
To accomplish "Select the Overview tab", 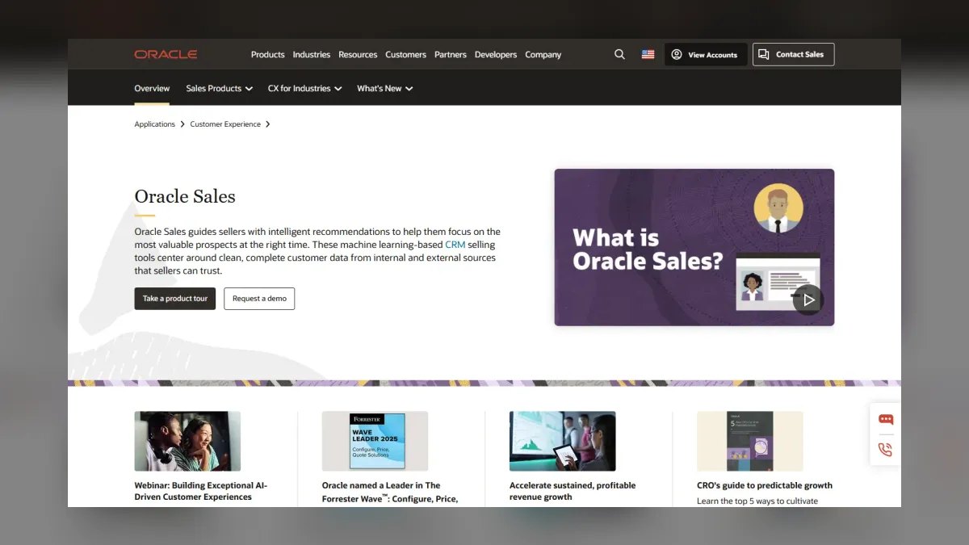I will pyautogui.click(x=152, y=88).
